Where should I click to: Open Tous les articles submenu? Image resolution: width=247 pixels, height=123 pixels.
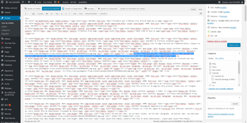pos(8,23)
